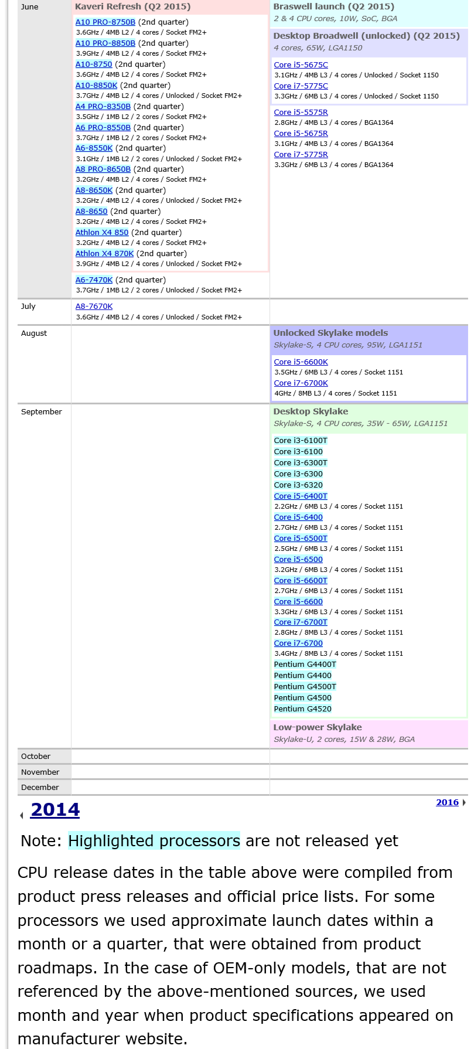
Task: Click the Desktop Broadwell (unlocked) heading
Action: point(367,36)
